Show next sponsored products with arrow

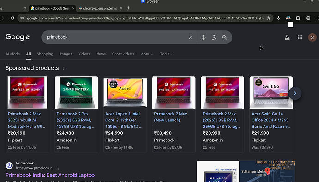click(x=295, y=93)
